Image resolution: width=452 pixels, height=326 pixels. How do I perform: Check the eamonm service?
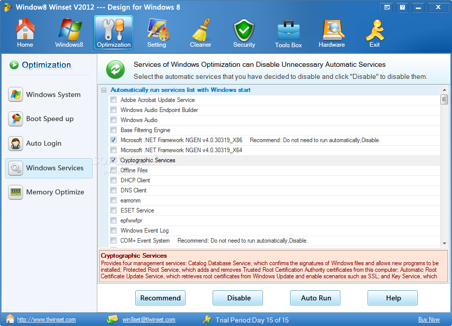114,200
